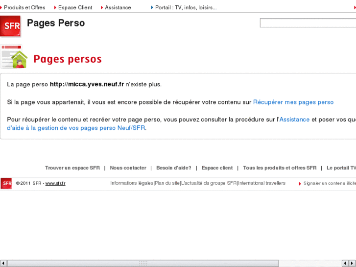
Task: Click the SFR logo in the header
Action: point(10,26)
